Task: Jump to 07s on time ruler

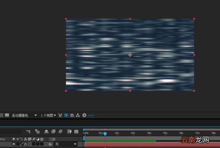Action: click(197, 133)
